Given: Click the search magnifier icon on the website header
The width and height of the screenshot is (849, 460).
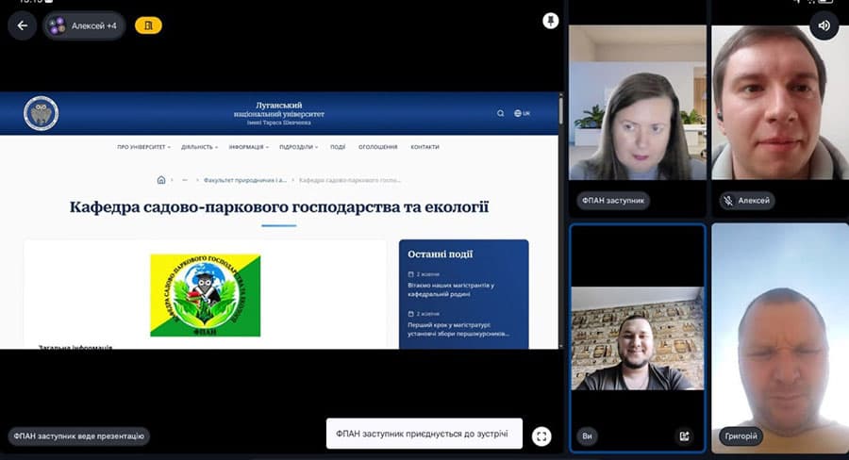Looking at the screenshot, I should click(500, 114).
